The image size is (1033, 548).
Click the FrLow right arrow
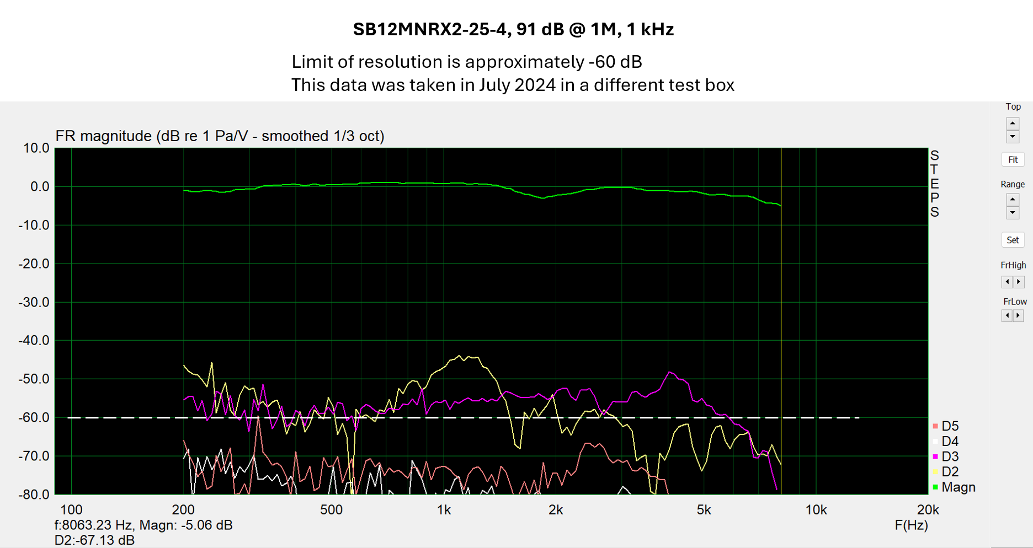tap(1019, 315)
